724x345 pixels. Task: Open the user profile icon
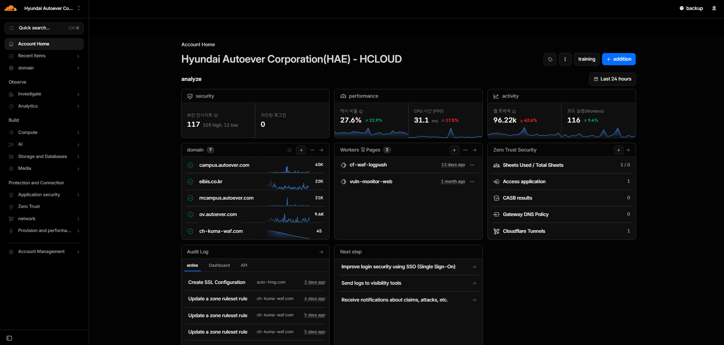(x=714, y=8)
